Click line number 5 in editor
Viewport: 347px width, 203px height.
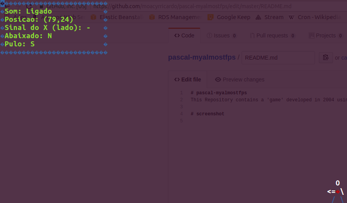(181, 121)
